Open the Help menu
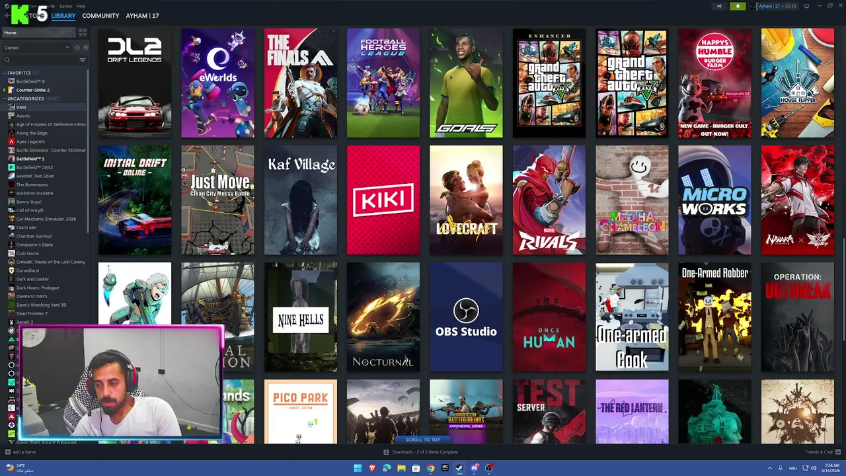846x476 pixels. click(x=81, y=6)
